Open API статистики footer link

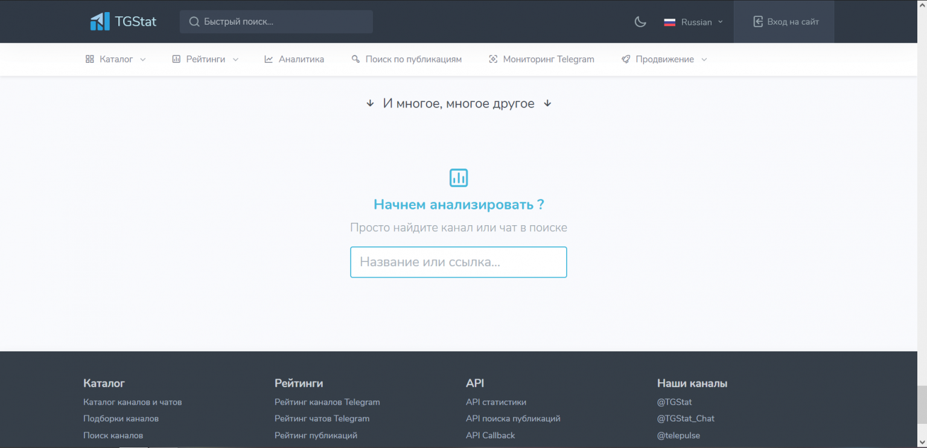point(496,402)
